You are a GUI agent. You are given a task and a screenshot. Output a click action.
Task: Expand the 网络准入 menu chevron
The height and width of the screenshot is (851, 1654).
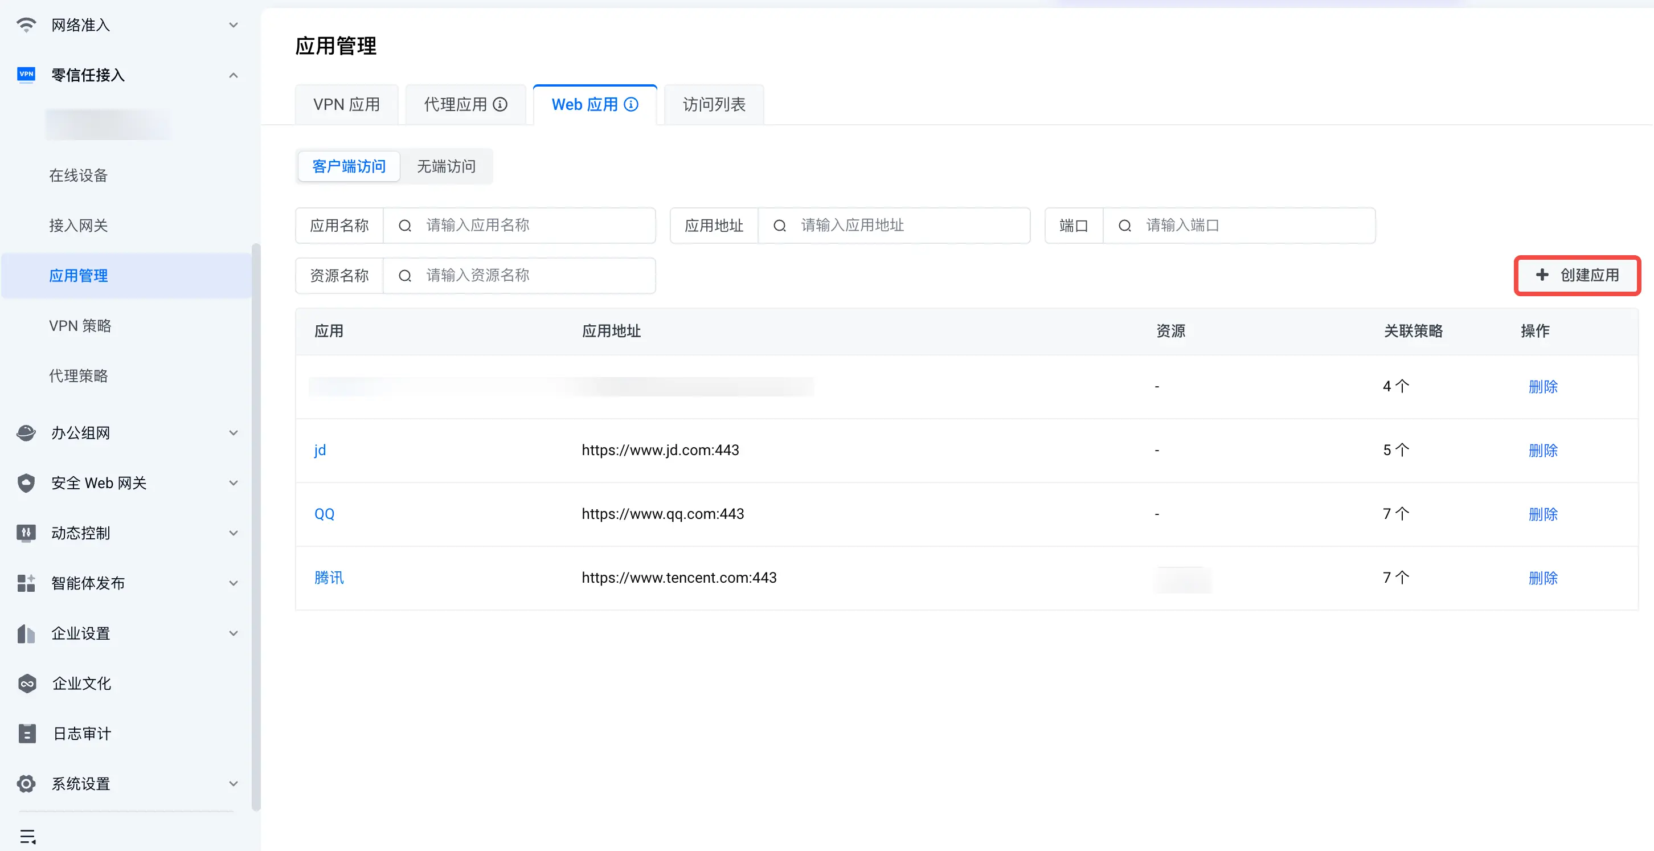coord(234,25)
